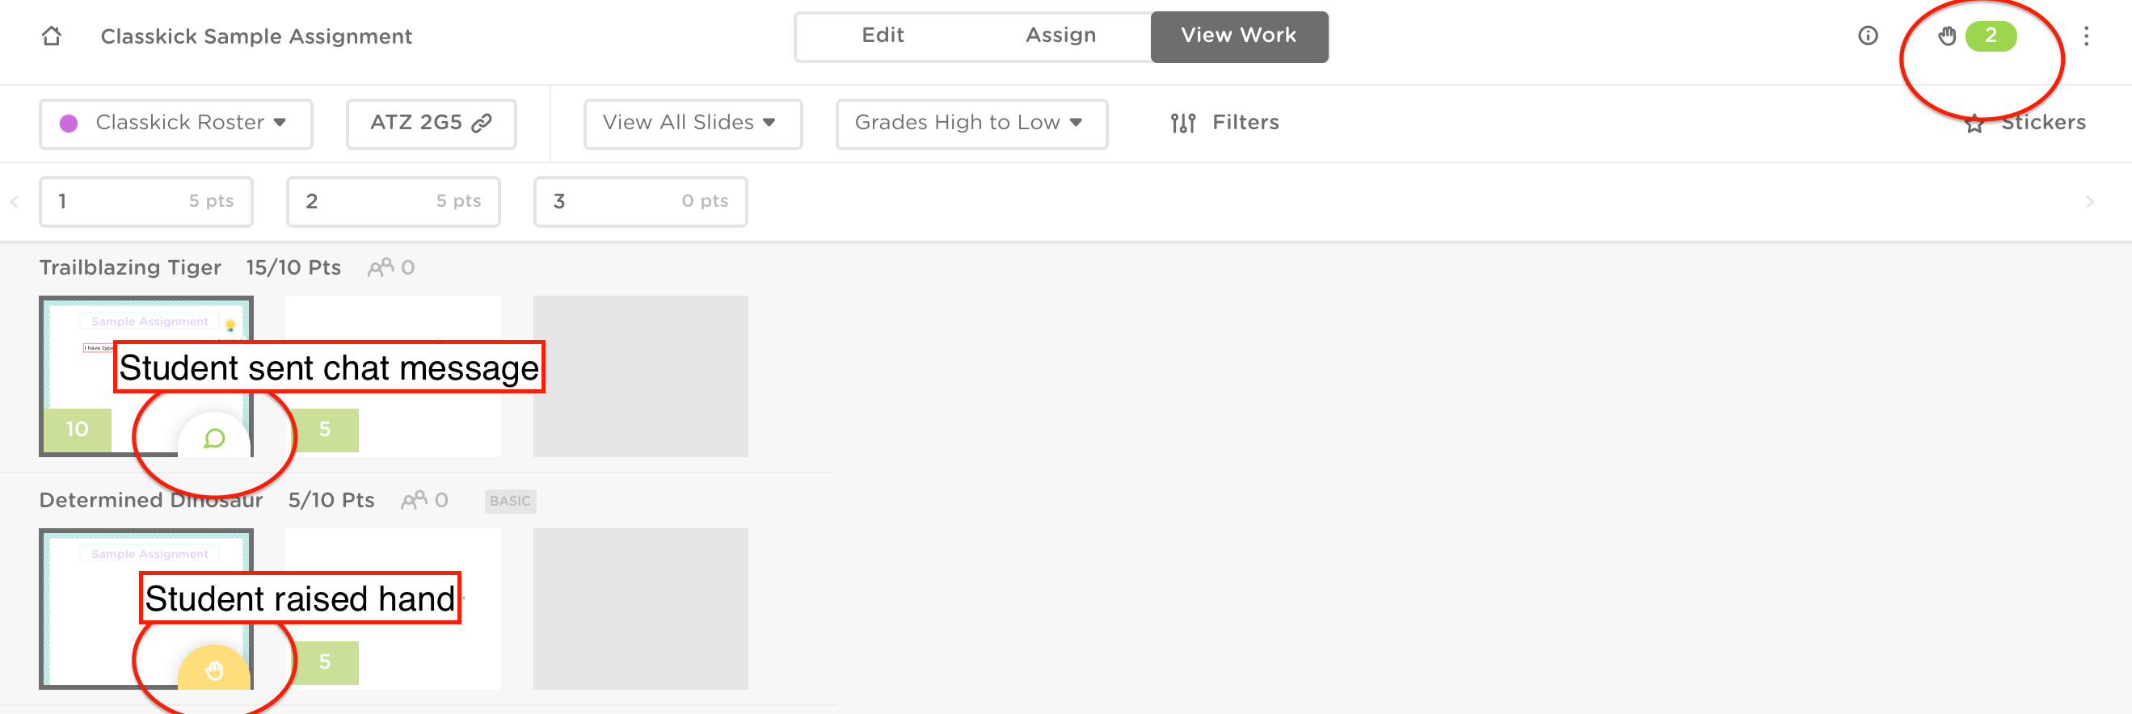The height and width of the screenshot is (714, 2132).
Task: Select the View Work tab
Action: 1238,36
